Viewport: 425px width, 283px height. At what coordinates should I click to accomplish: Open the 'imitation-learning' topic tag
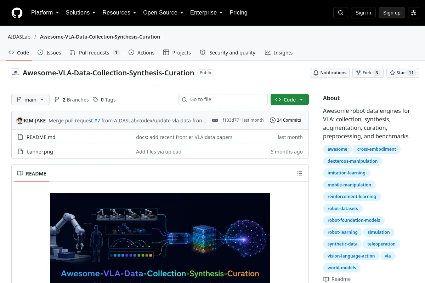click(346, 173)
